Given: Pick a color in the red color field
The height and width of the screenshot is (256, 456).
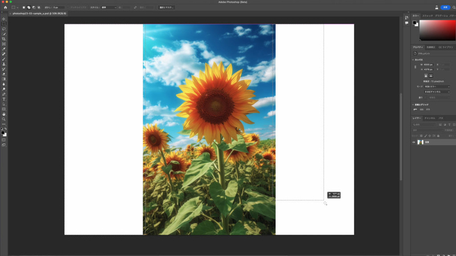Looking at the screenshot, I should pyautogui.click(x=438, y=30).
